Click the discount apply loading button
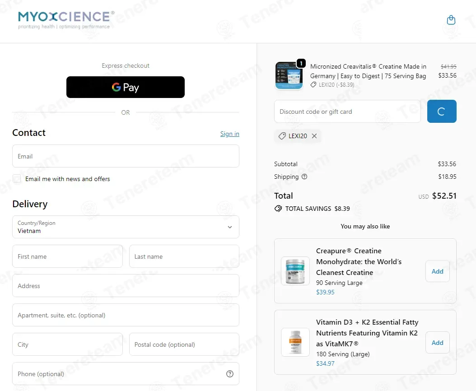 [x=442, y=112]
